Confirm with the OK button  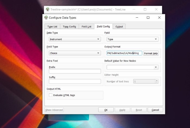point(106,110)
